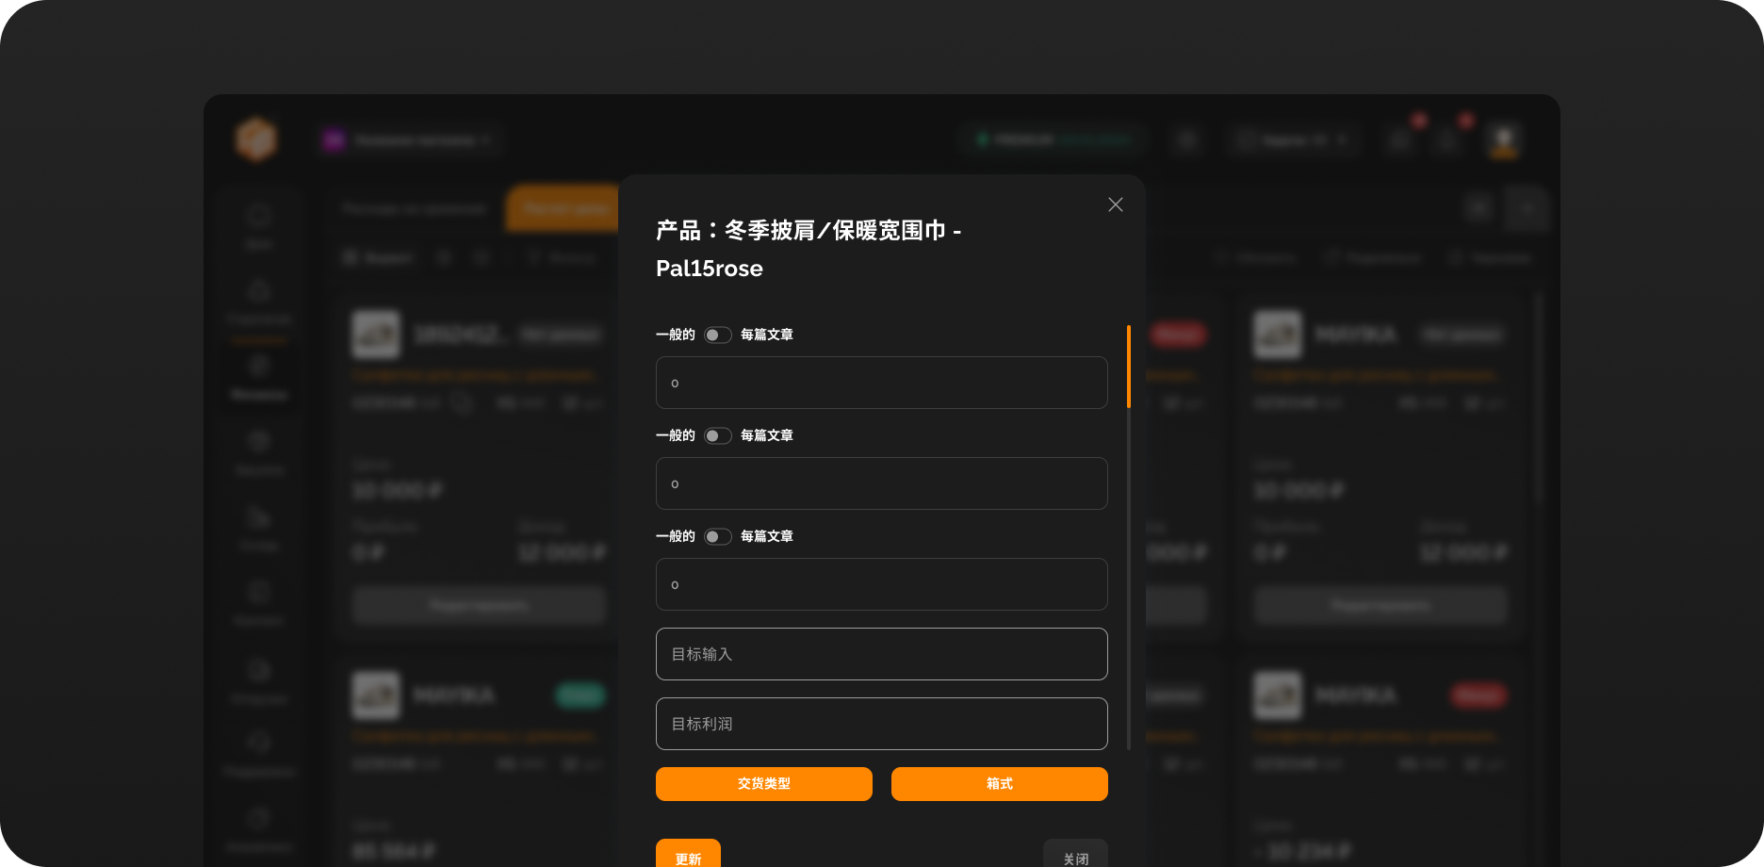
Task: Focus the first value field under the top toggle
Action: tap(881, 383)
